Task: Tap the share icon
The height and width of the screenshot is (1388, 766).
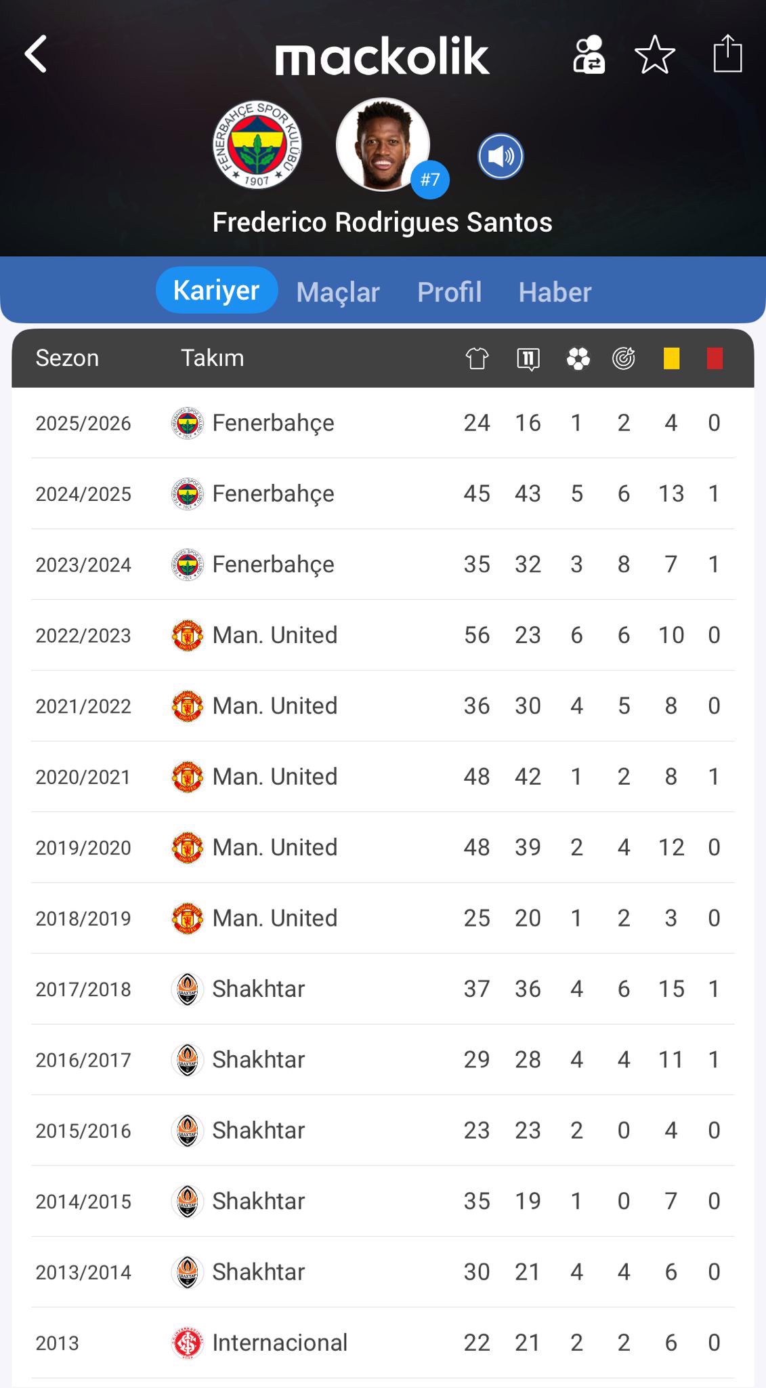Action: pos(727,54)
